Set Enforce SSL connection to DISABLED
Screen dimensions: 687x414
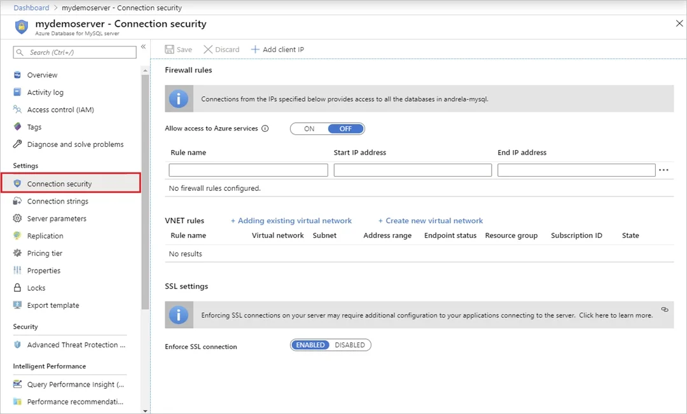(350, 345)
